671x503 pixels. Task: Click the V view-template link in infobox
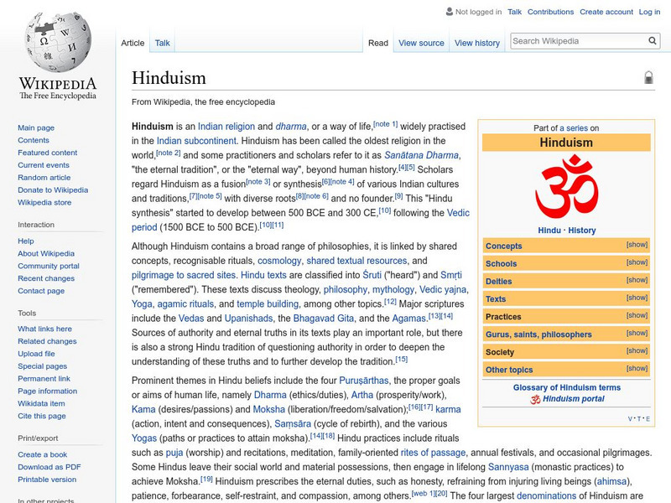tap(631, 418)
